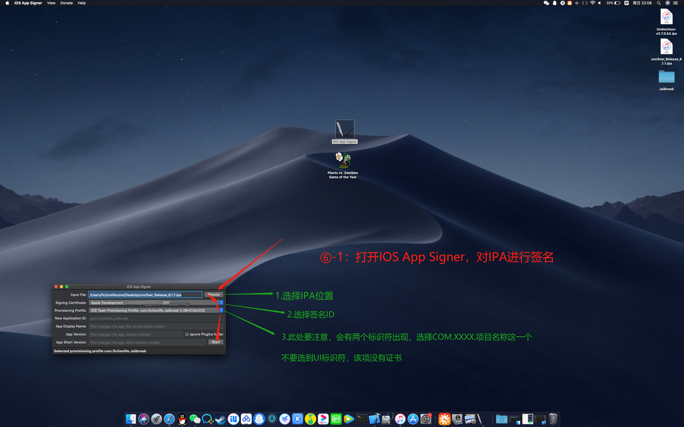Click the Browse button for input file

pos(215,295)
